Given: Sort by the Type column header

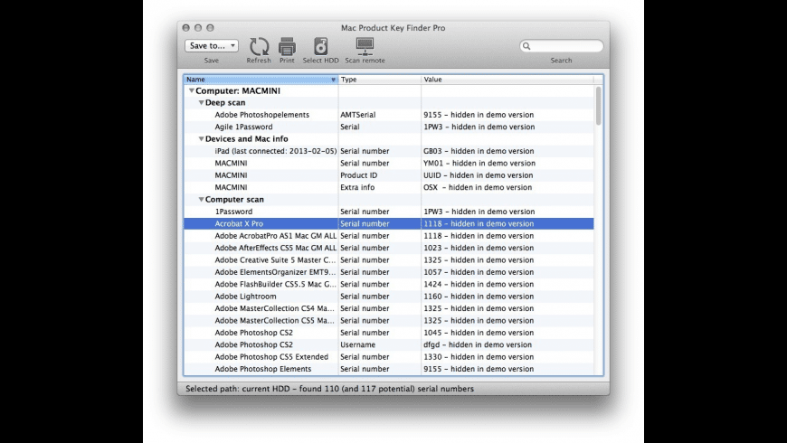Looking at the screenshot, I should (x=378, y=80).
